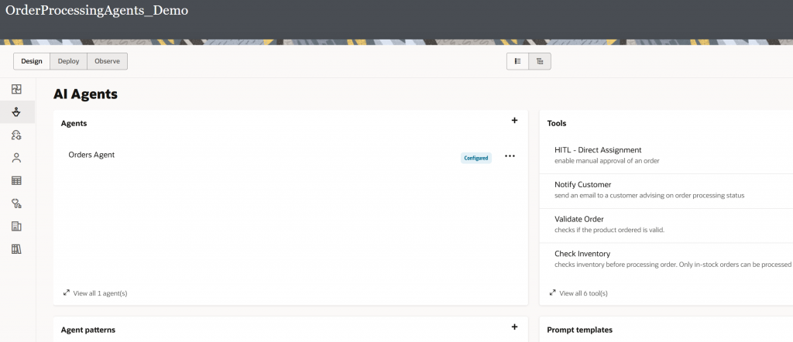Switch to tree hierarchy view toggle
The image size is (793, 342).
click(540, 61)
